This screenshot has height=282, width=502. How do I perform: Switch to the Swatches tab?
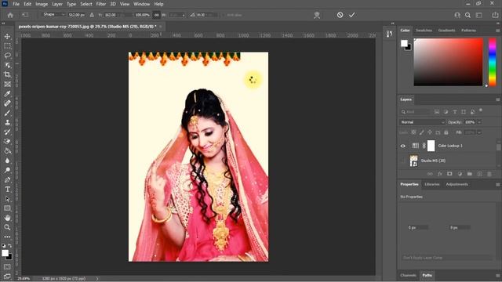coord(424,31)
